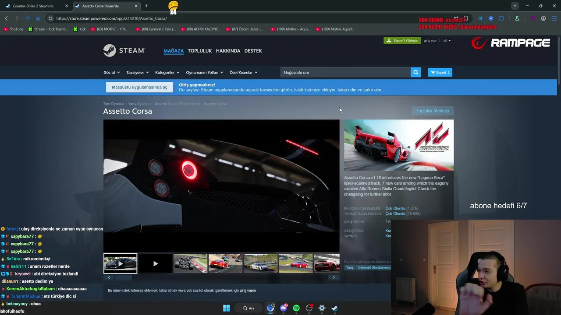
Task: Expand the Özel Kısımlar dropdown
Action: [x=244, y=72]
